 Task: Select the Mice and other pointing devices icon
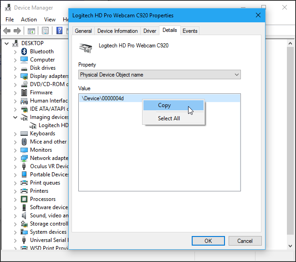tap(24, 142)
